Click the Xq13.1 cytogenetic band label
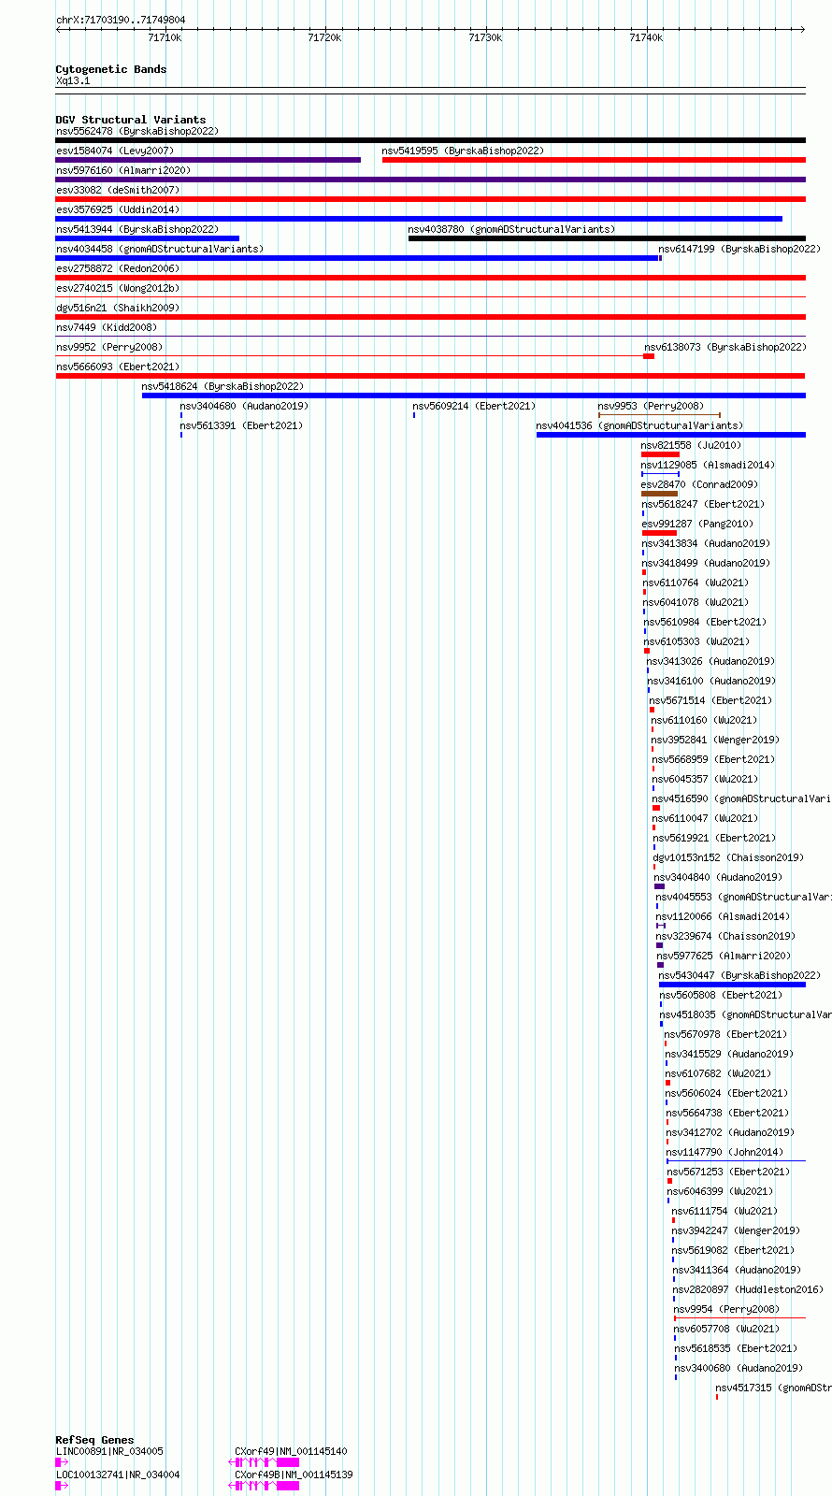Viewport: 832px width, 1496px height. [73, 80]
